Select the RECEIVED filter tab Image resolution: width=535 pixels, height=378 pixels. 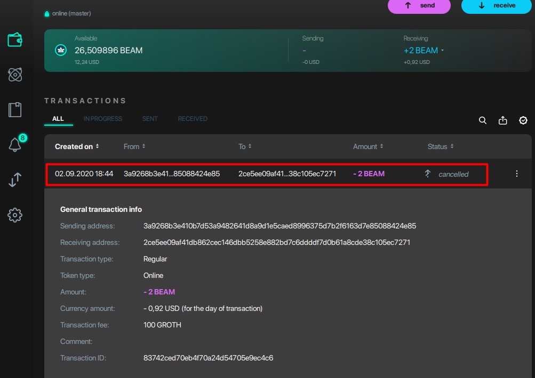point(193,119)
